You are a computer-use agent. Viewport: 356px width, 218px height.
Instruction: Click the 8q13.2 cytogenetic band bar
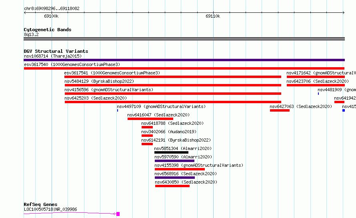tap(184, 39)
